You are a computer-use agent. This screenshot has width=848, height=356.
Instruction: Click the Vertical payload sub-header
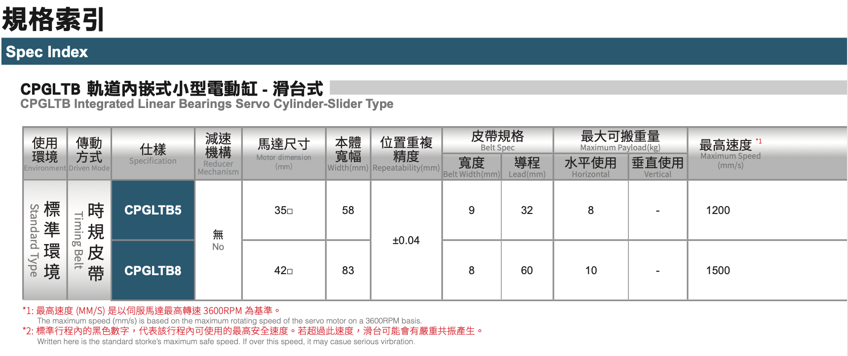point(657,167)
